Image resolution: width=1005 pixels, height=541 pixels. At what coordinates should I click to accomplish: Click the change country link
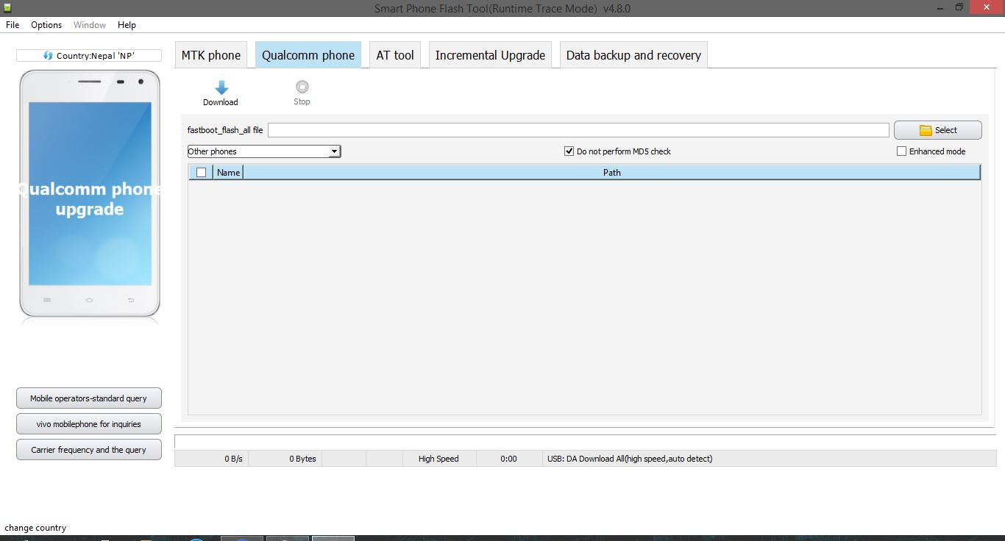tap(35, 527)
